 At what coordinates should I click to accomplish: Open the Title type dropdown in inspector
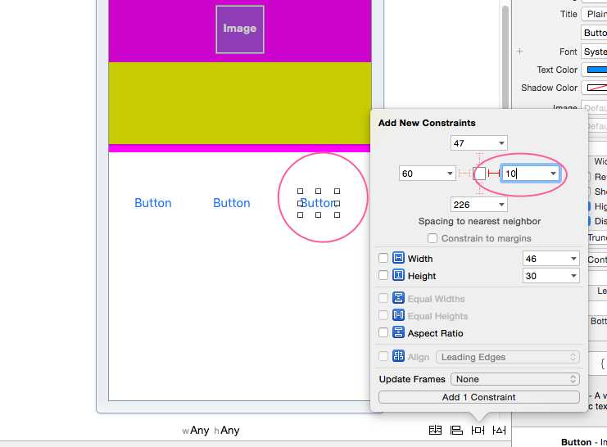(x=594, y=14)
